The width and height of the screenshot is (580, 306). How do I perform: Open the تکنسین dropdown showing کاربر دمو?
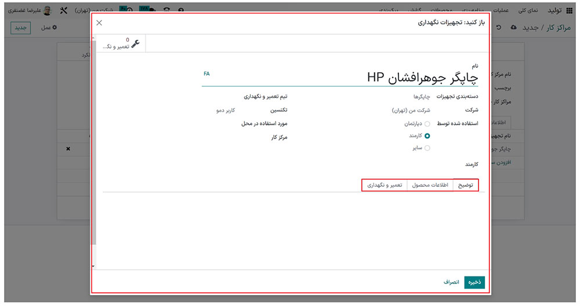tap(169, 110)
